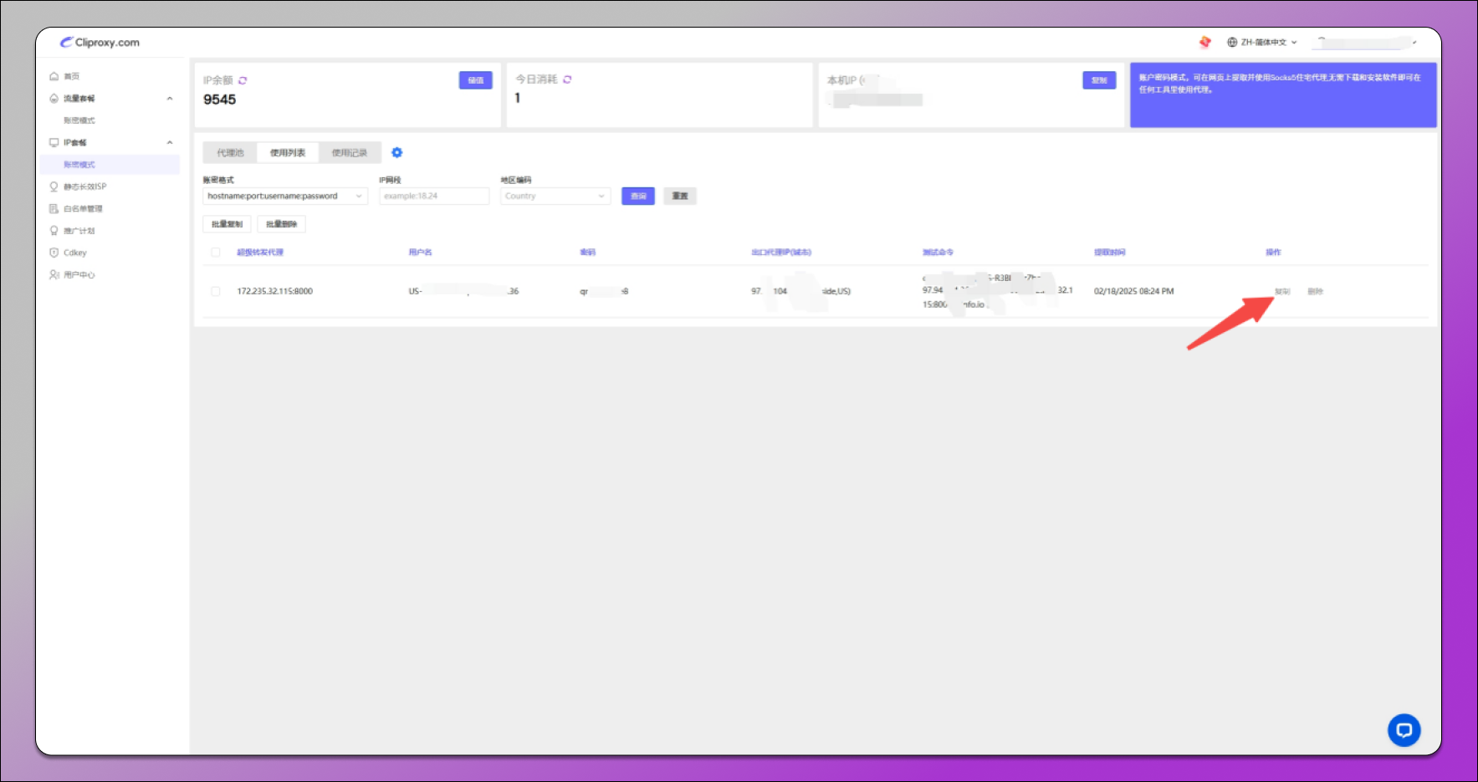The image size is (1478, 782).
Task: Click the red gift icon in header
Action: (x=1204, y=42)
